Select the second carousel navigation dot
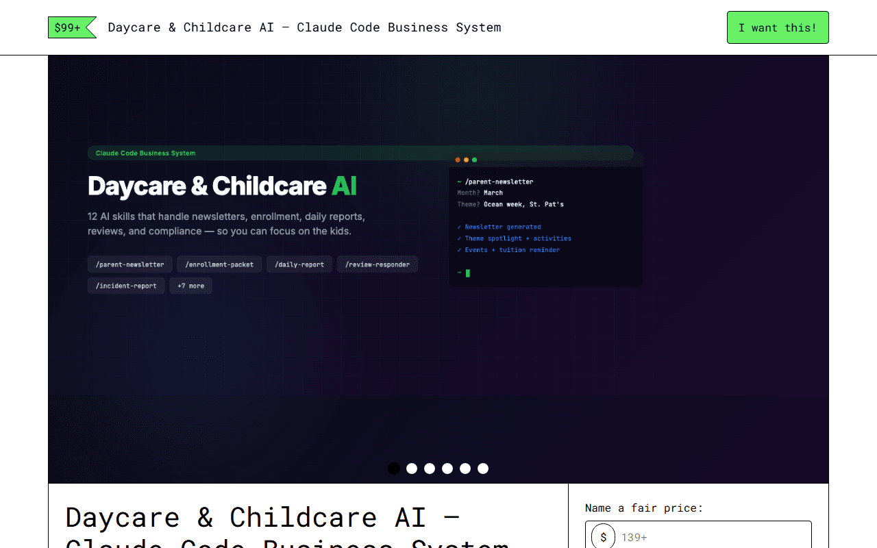The image size is (877, 548). click(412, 469)
